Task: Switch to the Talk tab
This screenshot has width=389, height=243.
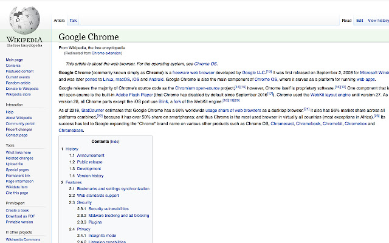Action: click(73, 21)
